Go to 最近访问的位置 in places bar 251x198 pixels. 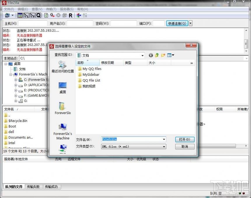click(62, 67)
